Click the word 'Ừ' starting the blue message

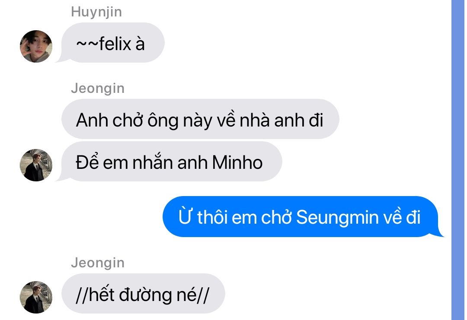pos(186,216)
